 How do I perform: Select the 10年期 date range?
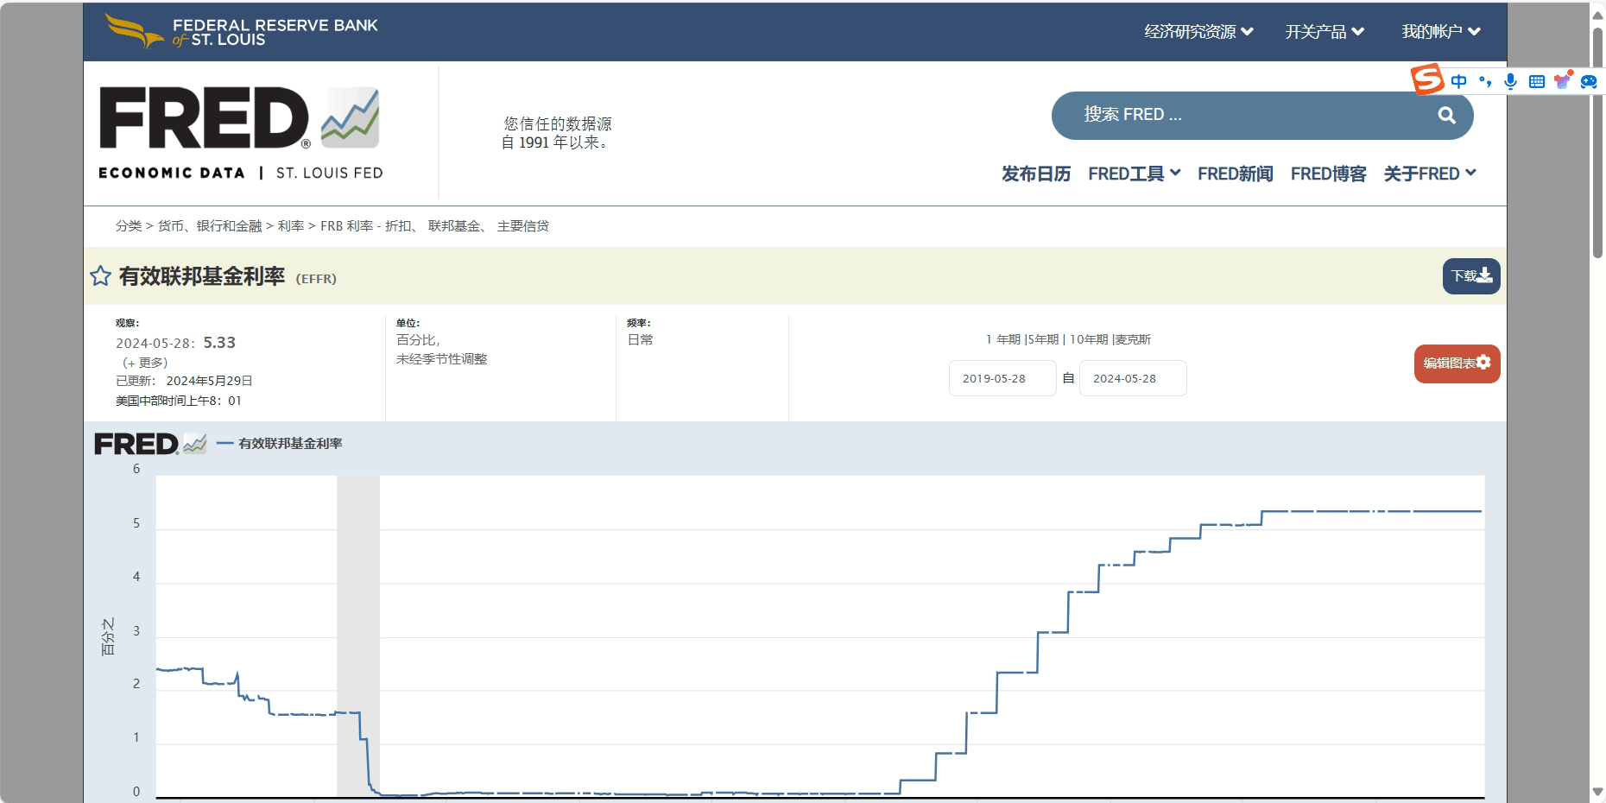coord(1089,339)
